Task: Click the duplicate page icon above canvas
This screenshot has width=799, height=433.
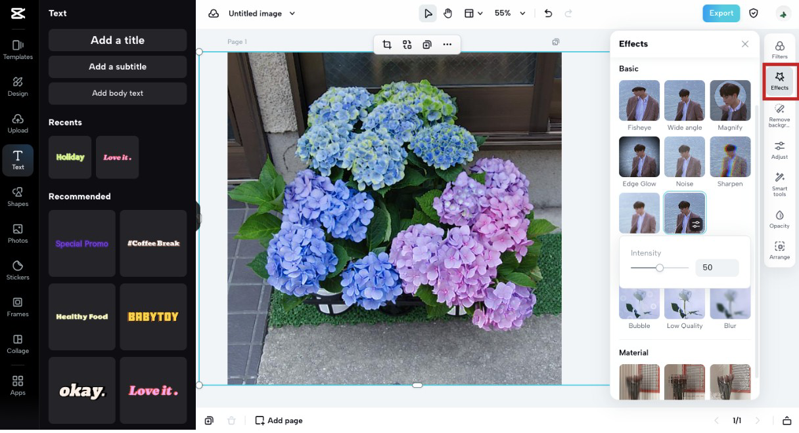Action: [x=556, y=42]
